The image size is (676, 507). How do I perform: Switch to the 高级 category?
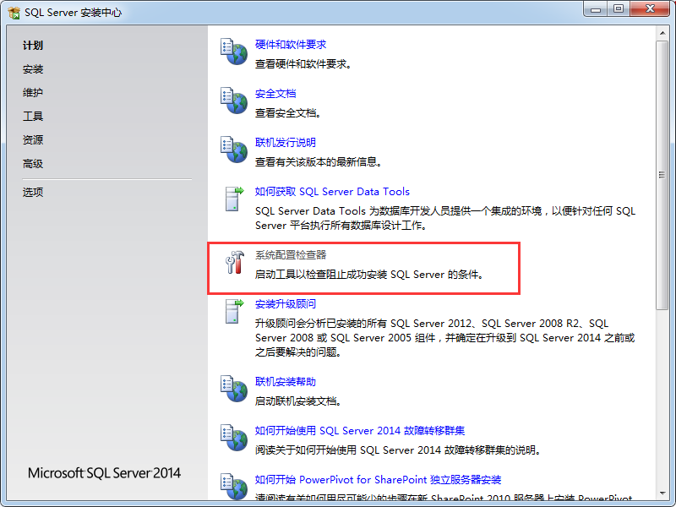[x=33, y=163]
